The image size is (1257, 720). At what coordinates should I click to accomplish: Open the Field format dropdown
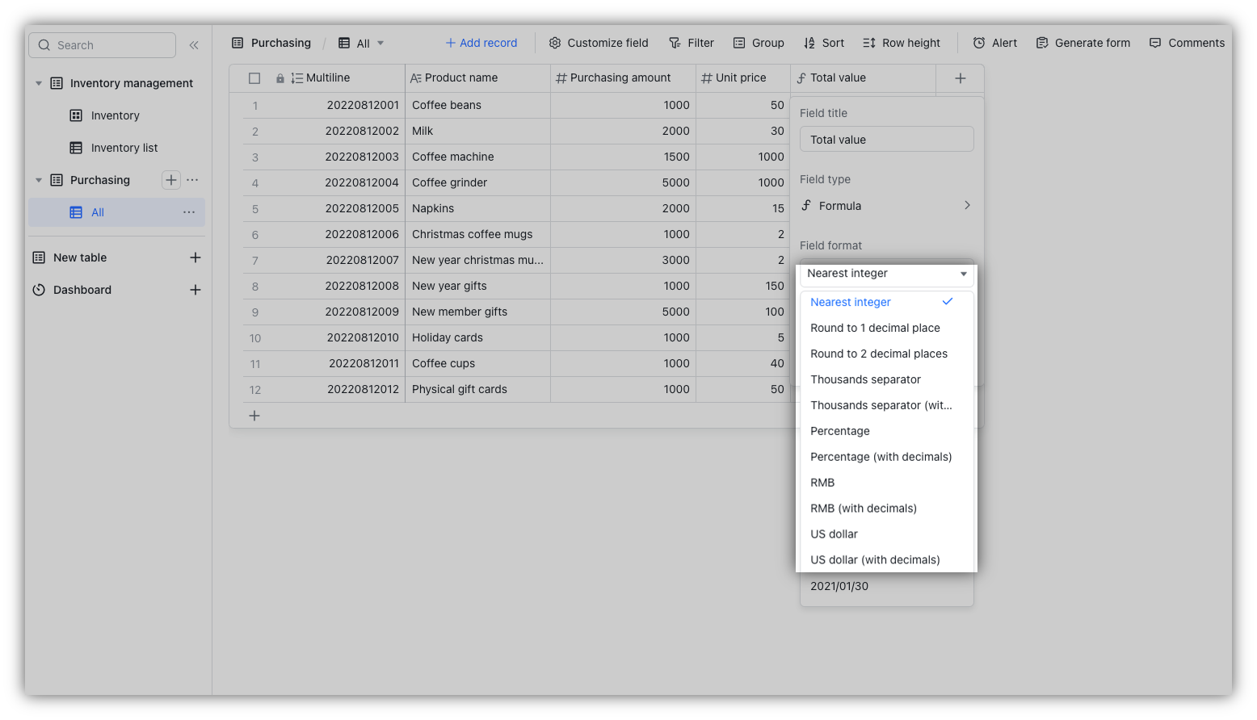pos(886,274)
